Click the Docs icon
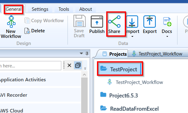This screenshot has height=113, width=188. click(167, 22)
